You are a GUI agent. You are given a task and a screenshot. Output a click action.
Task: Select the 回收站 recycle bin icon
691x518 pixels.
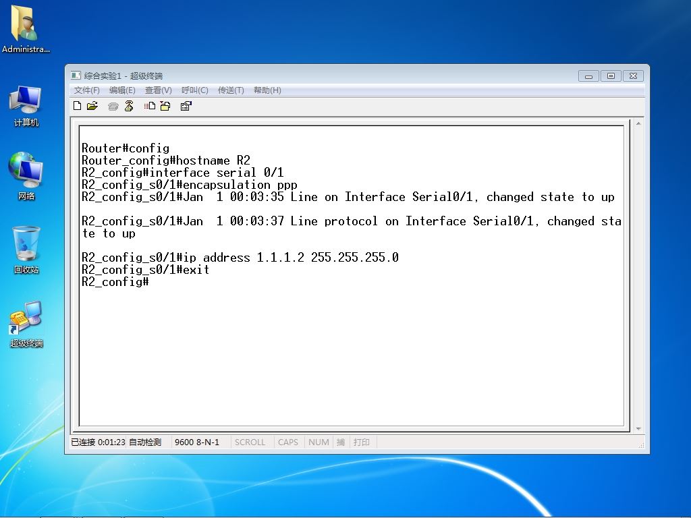point(26,250)
